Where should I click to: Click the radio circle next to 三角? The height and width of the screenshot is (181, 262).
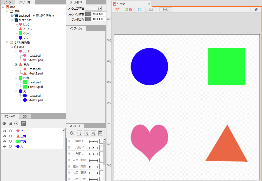tap(10, 136)
